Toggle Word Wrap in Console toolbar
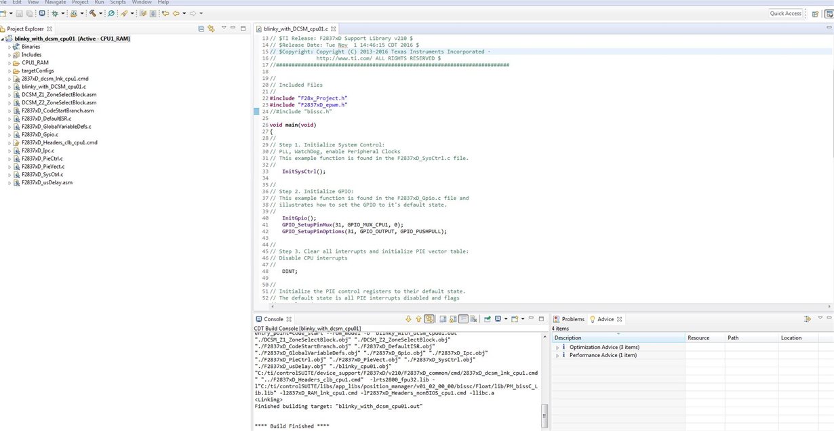Image resolution: width=834 pixels, height=431 pixels. click(x=463, y=319)
